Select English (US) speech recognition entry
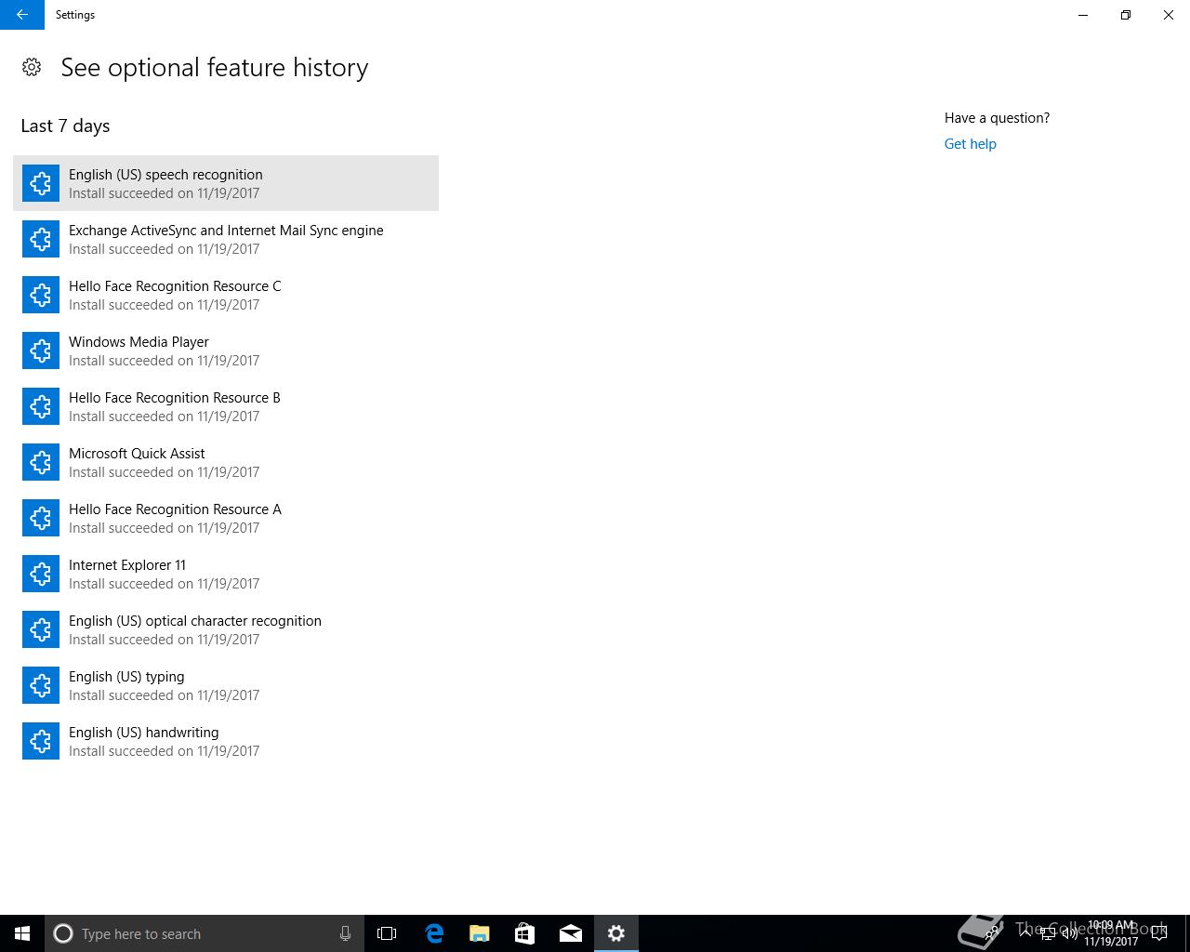 tap(226, 183)
